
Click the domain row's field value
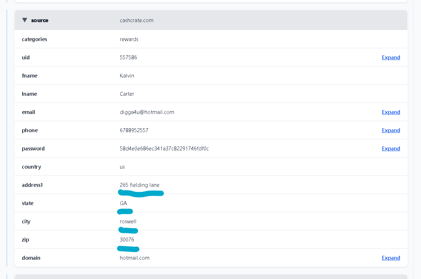point(134,258)
